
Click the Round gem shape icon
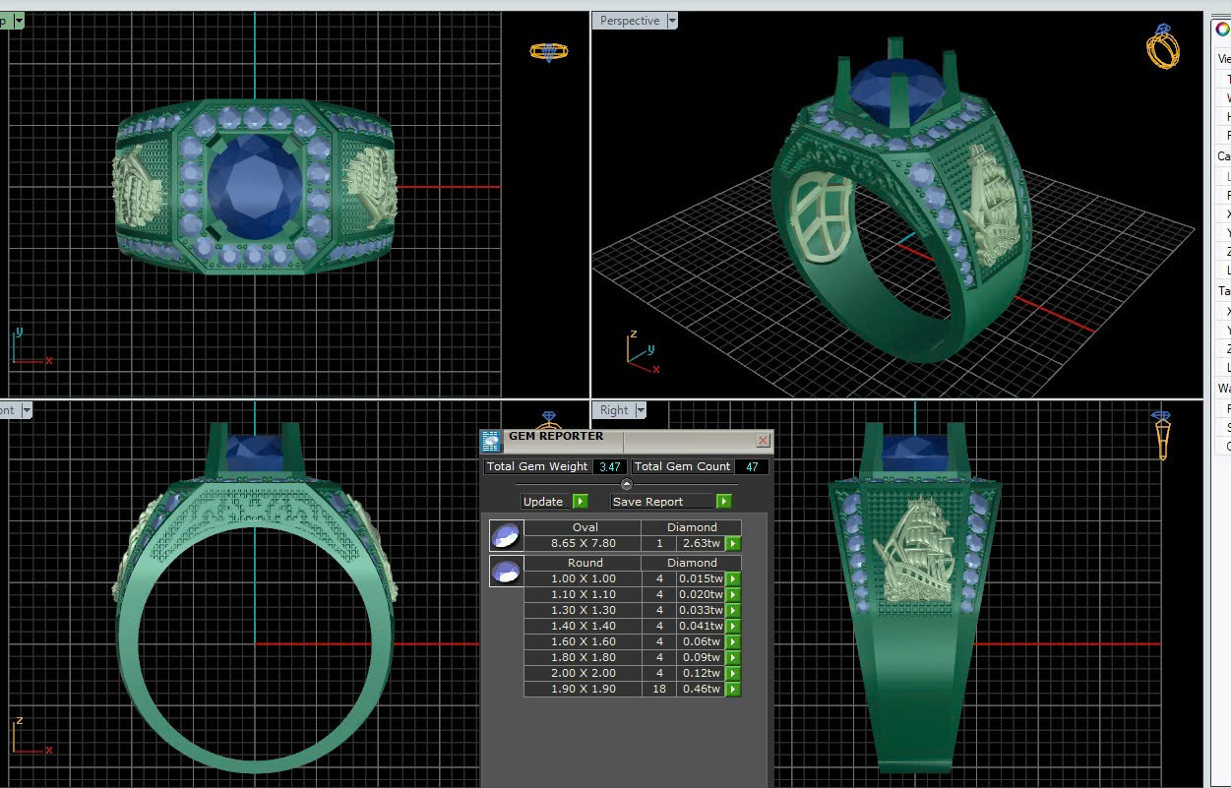coord(506,571)
